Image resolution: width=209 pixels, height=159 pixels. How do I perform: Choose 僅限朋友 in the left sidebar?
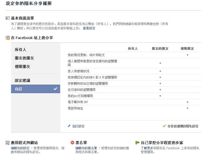tap(22, 67)
